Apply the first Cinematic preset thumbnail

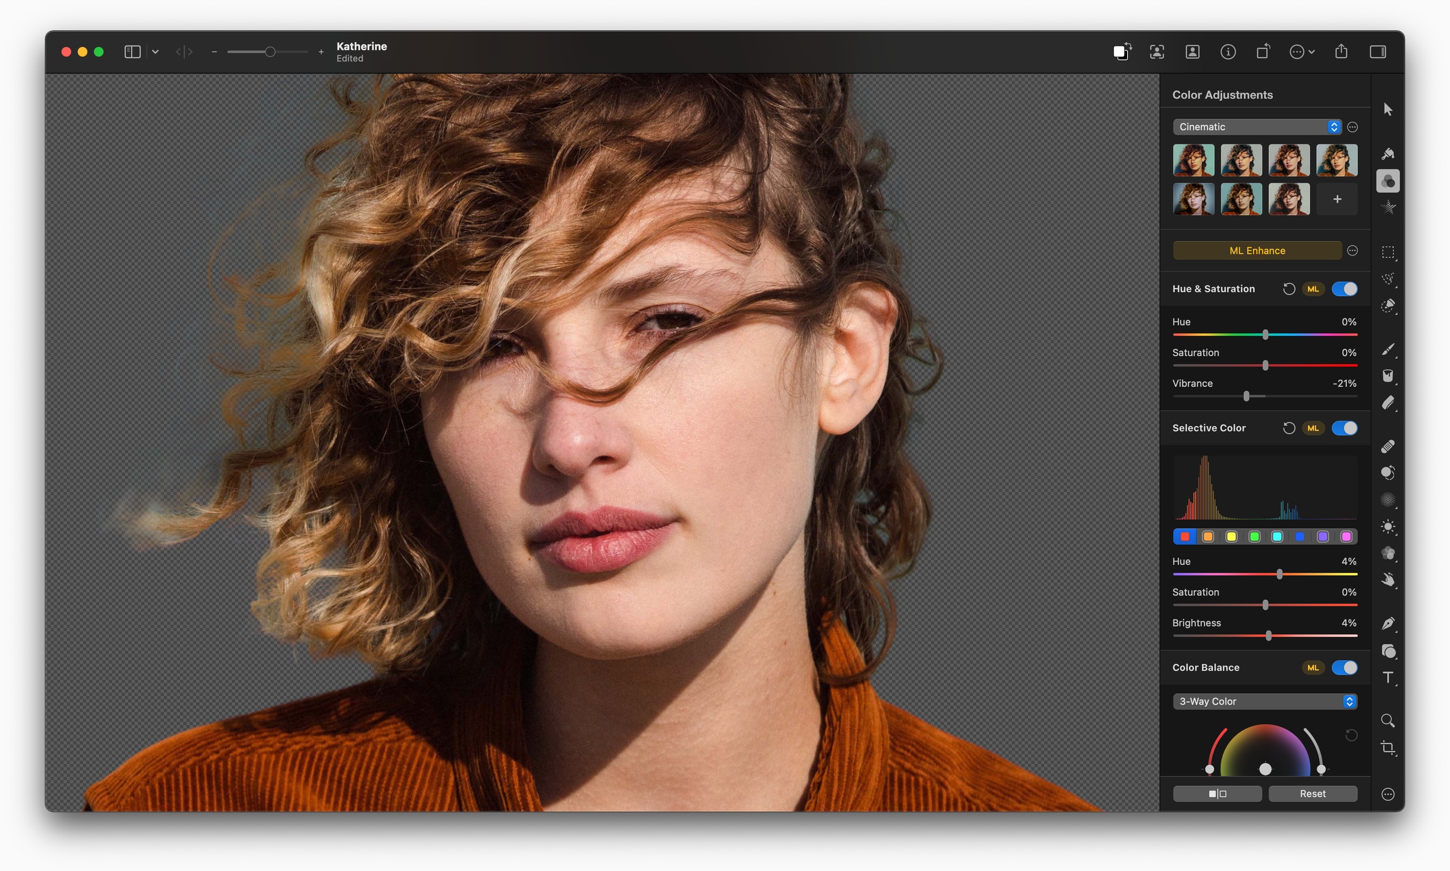pos(1193,160)
